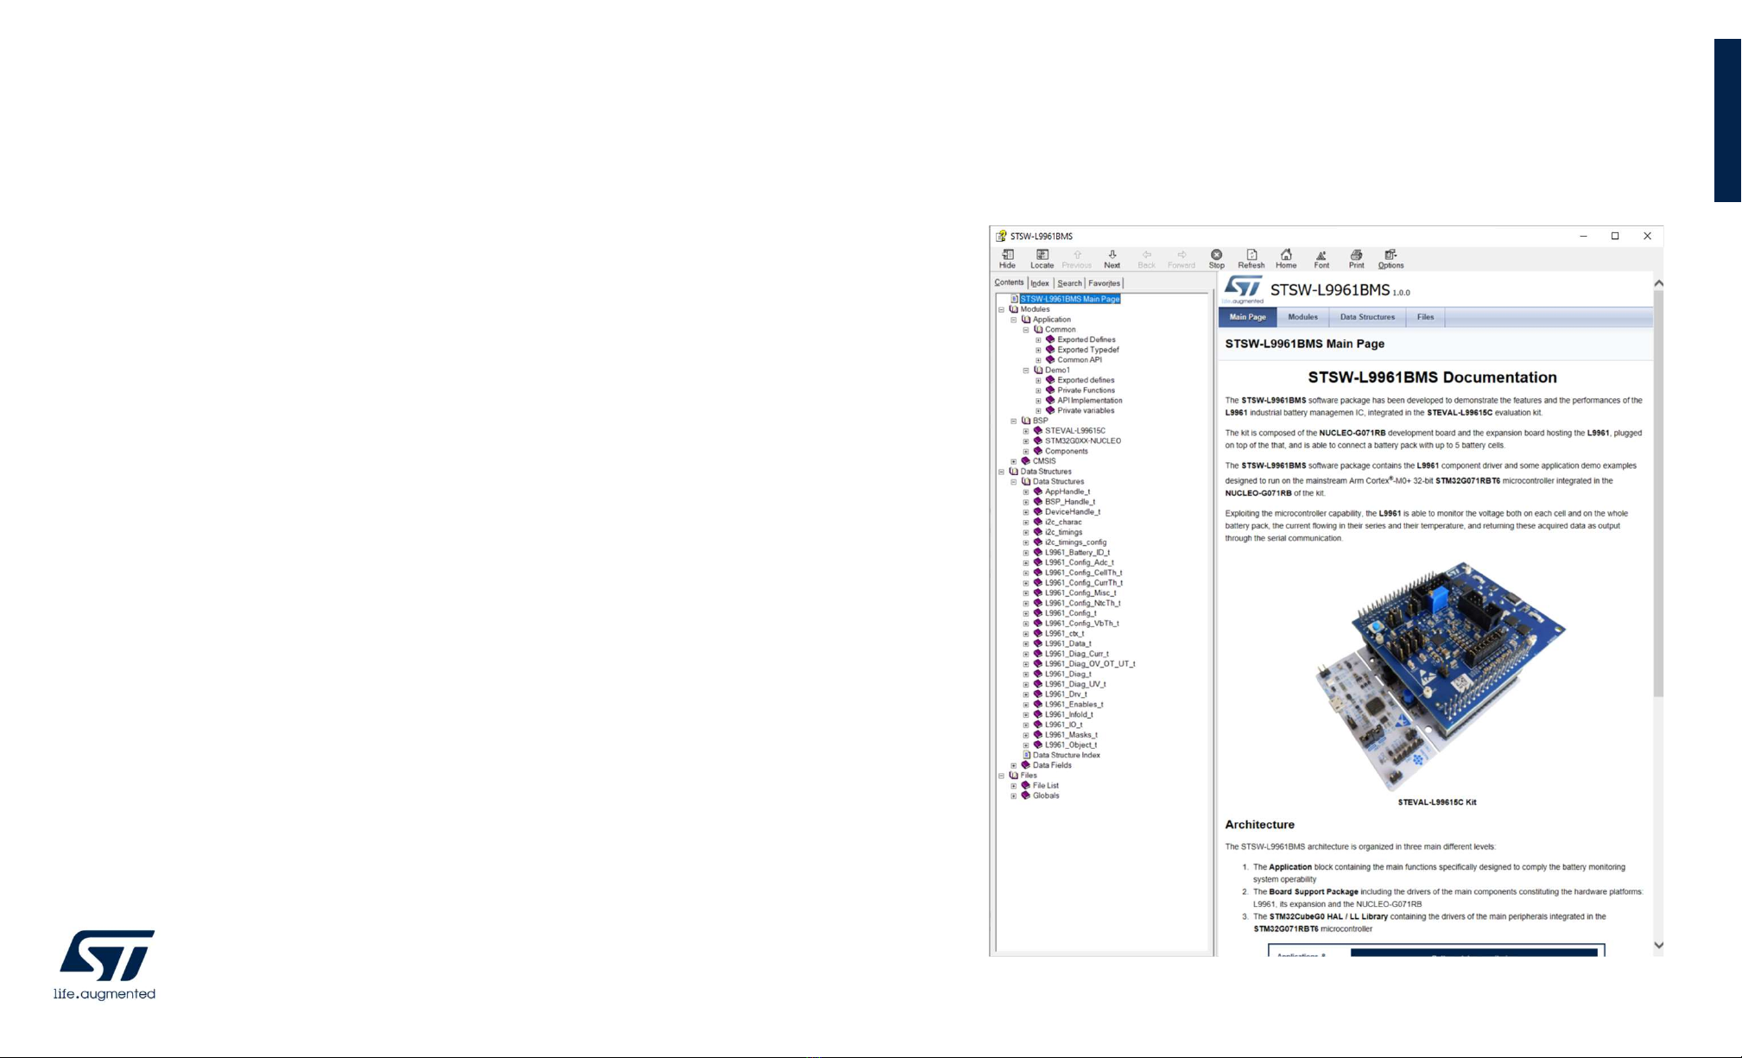Collapse the Data Structures root node
The image size is (1742, 1058).
tap(1002, 472)
